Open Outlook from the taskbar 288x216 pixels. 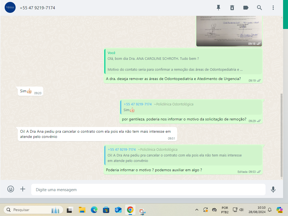coord(118,210)
